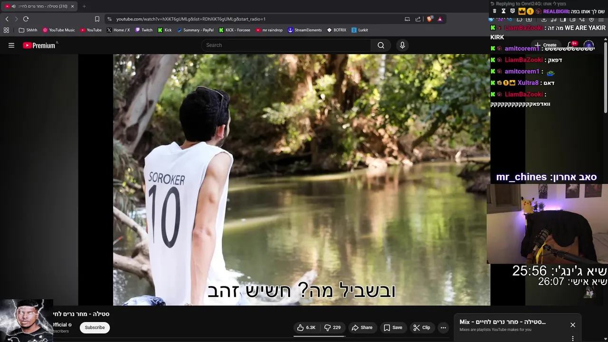The width and height of the screenshot is (608, 342).
Task: Open the Brave Shields lion icon
Action: click(430, 19)
